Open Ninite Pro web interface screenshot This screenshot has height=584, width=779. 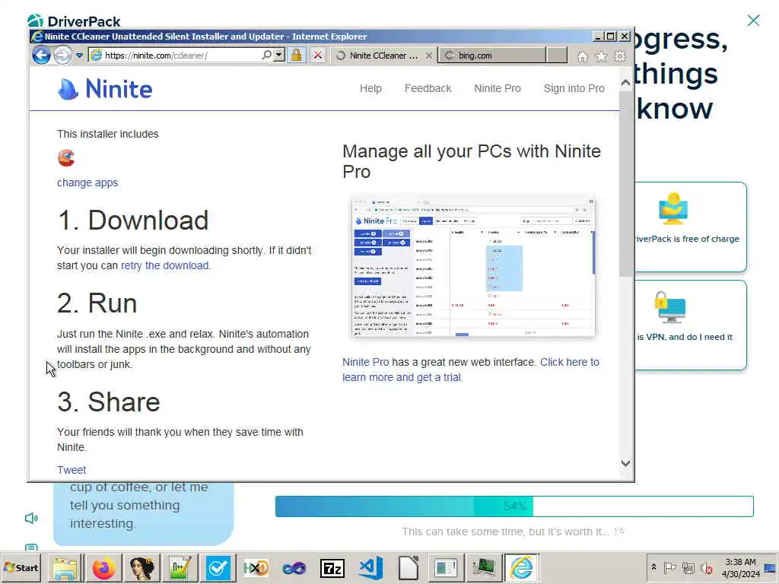point(473,267)
